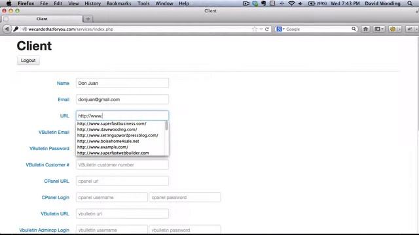Open a new tab with plus button
Screen dimensions: 419x235
tap(88, 19)
